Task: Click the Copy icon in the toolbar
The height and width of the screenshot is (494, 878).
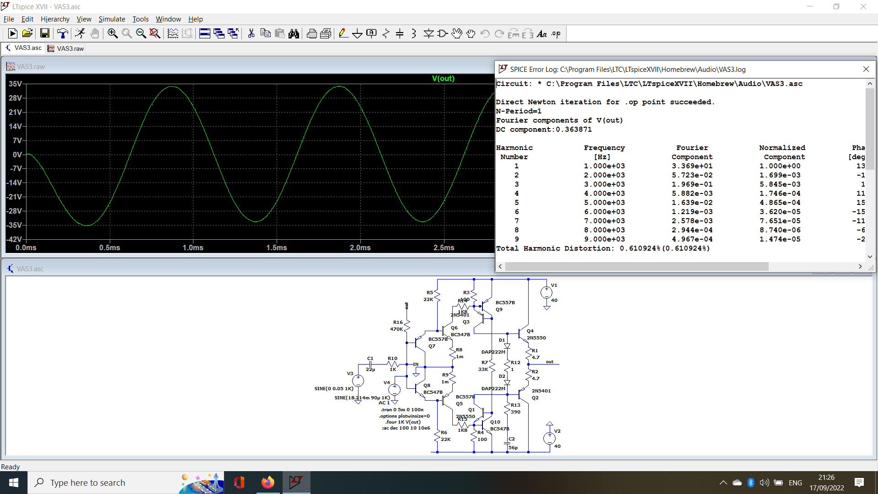Action: 265,33
